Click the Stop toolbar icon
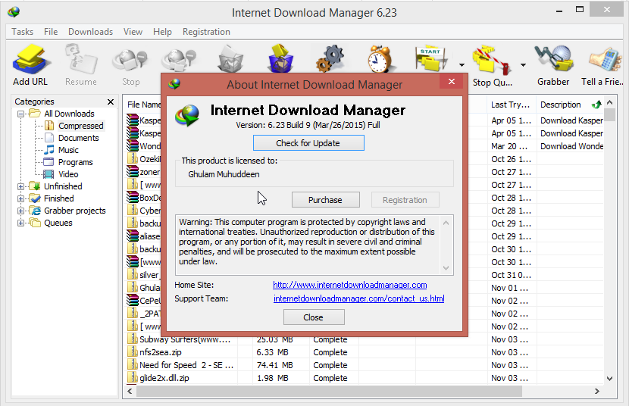This screenshot has width=629, height=406. point(131,66)
